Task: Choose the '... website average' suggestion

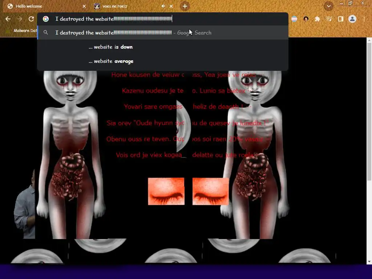Action: (163, 61)
